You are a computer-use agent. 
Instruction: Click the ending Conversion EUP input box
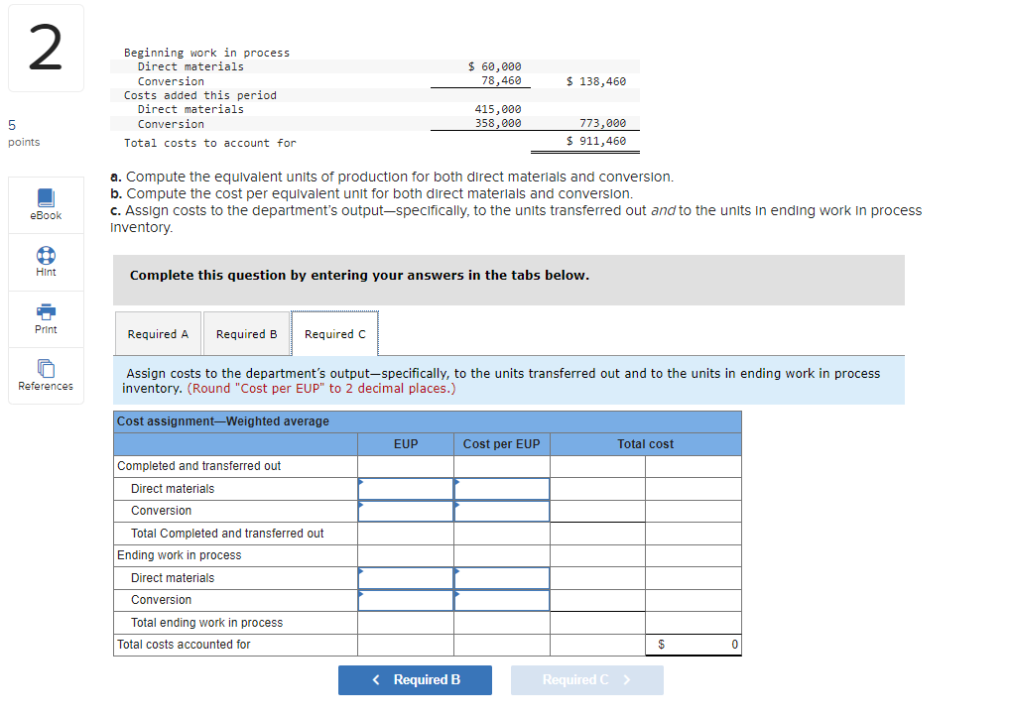tap(405, 600)
